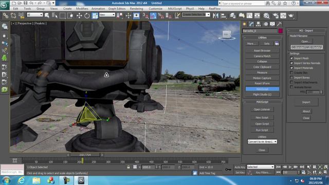329x185 pixels.
Task: Open the Convert to mr Area dropdown
Action: tap(262, 142)
